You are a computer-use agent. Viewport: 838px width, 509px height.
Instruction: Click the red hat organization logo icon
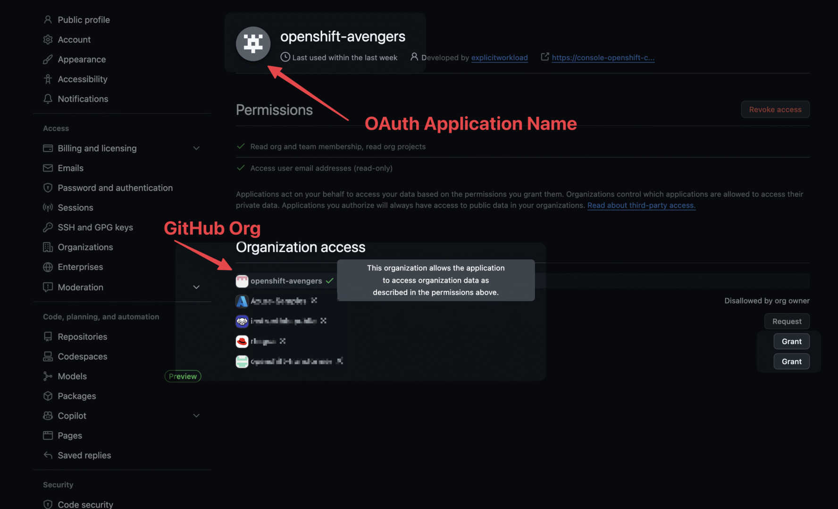pos(242,341)
